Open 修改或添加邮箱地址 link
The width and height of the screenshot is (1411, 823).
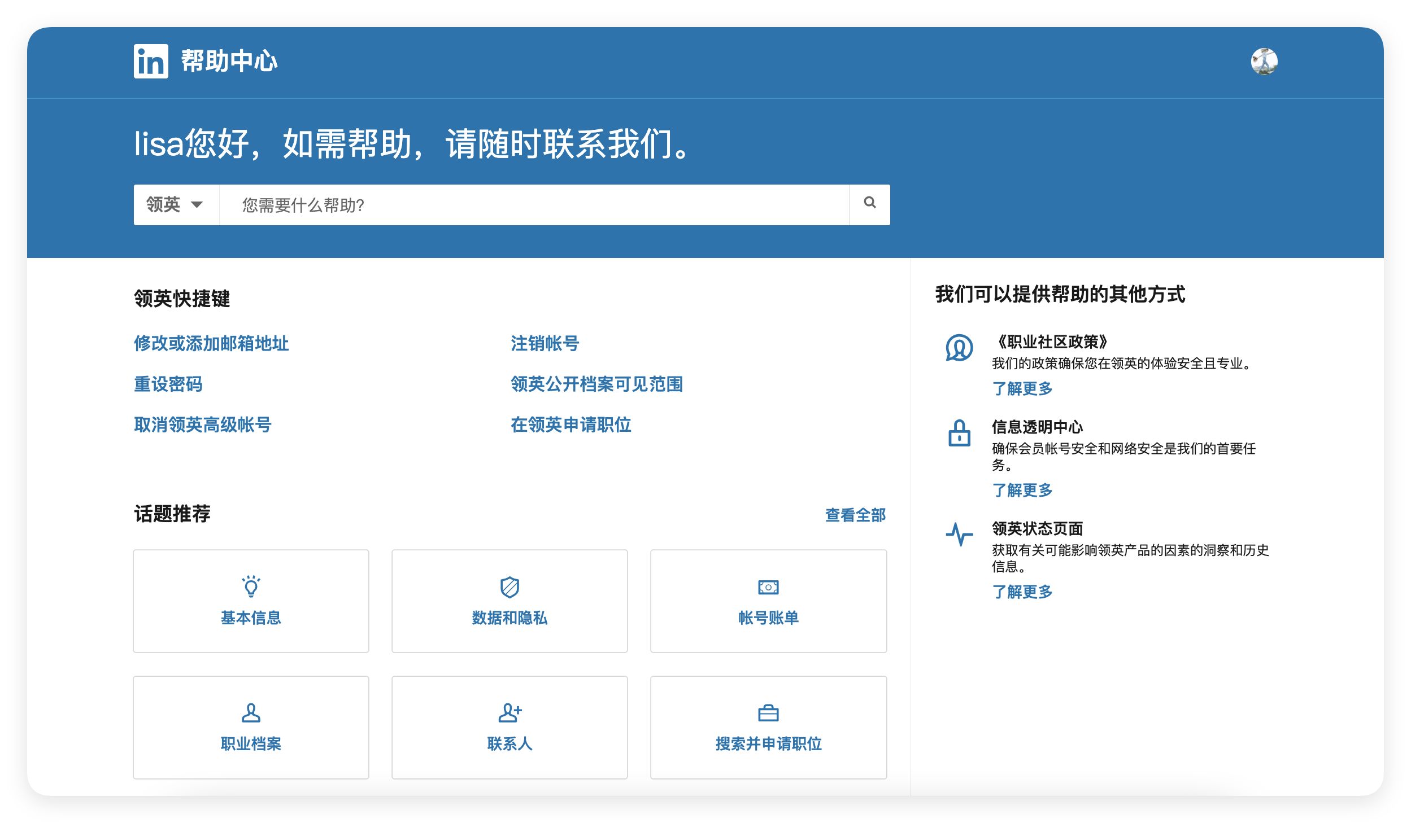pyautogui.click(x=211, y=343)
